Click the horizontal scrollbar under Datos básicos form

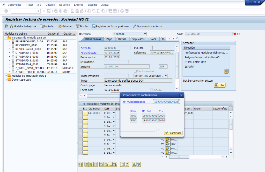click(x=104, y=96)
